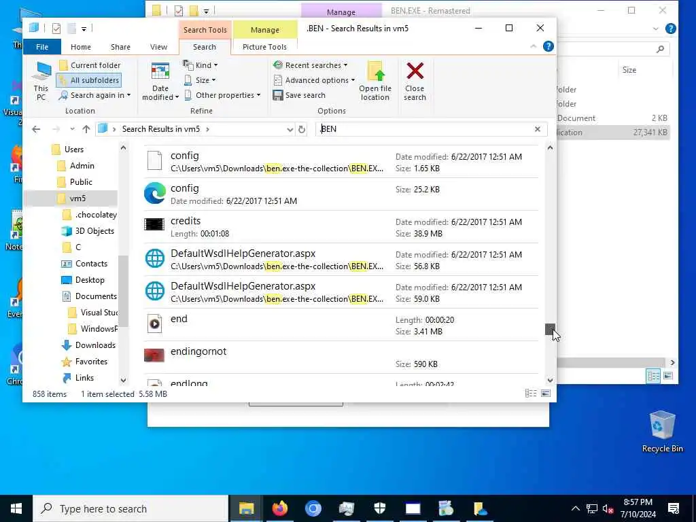Select the config file with Edge icon

click(154, 193)
